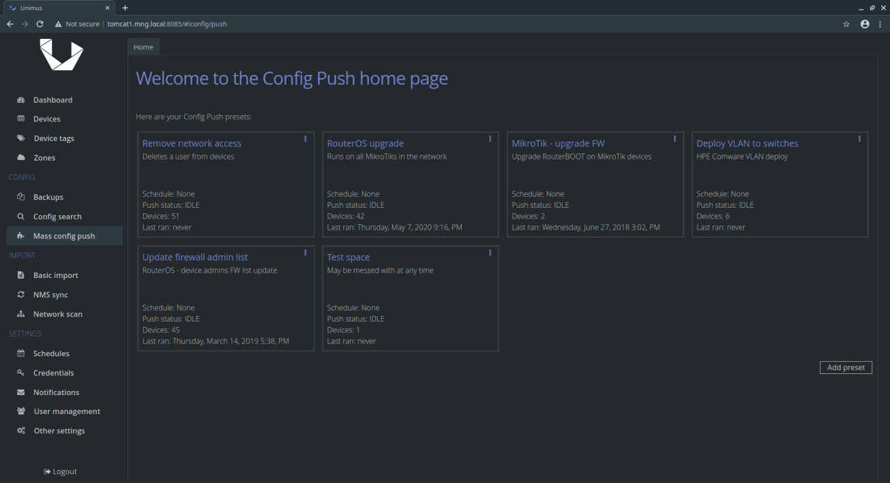The width and height of the screenshot is (890, 483).
Task: Click the browser address bar URL
Action: click(167, 24)
